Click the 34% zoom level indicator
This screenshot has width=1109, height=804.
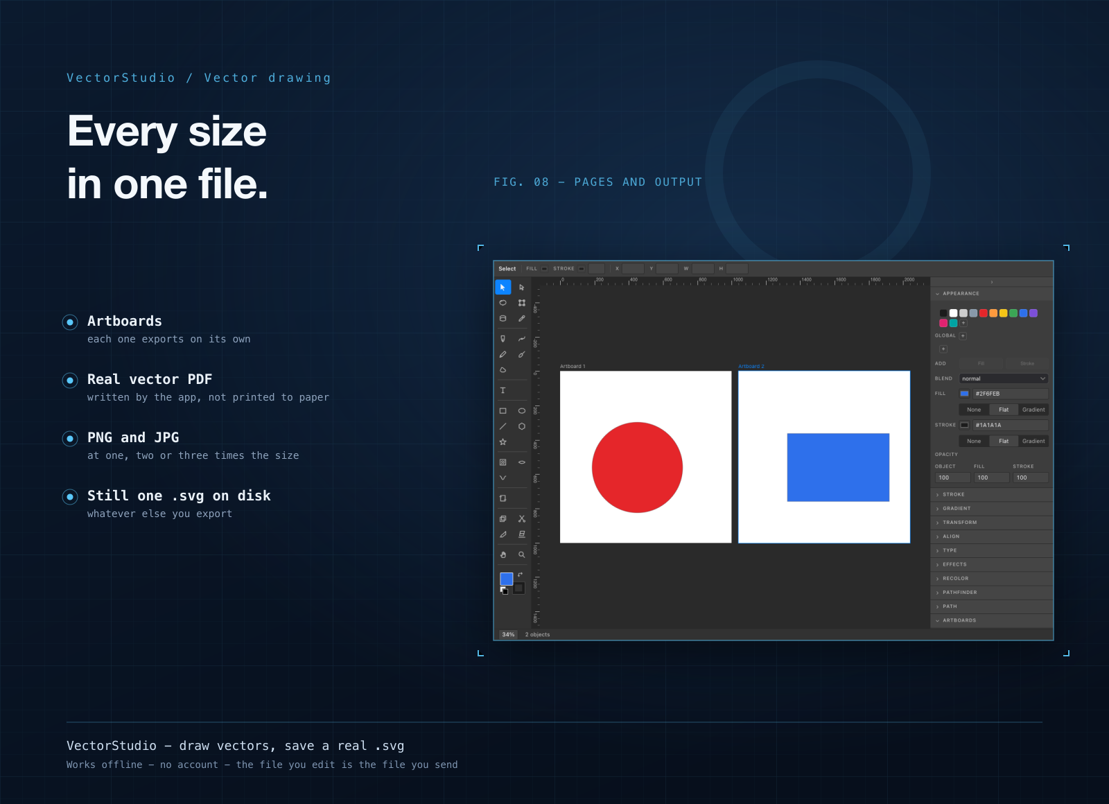508,635
